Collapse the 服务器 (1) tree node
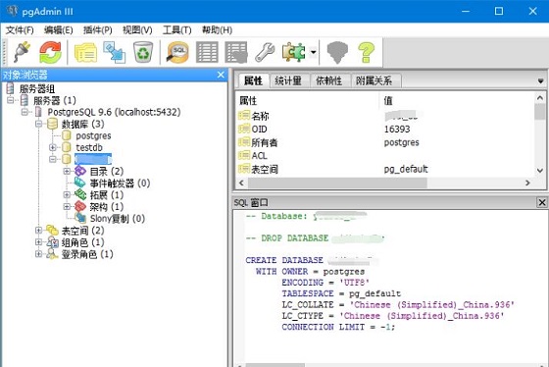Viewport: 549px width, 367px height. 11,101
